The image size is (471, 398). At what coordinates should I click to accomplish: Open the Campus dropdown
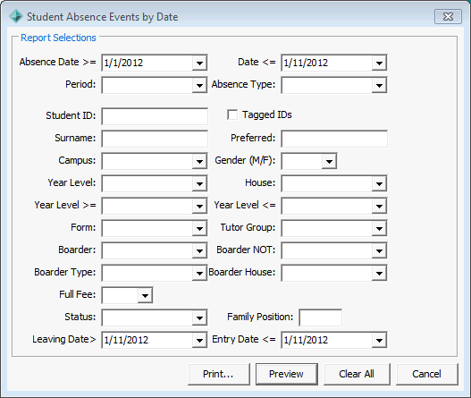pyautogui.click(x=199, y=161)
